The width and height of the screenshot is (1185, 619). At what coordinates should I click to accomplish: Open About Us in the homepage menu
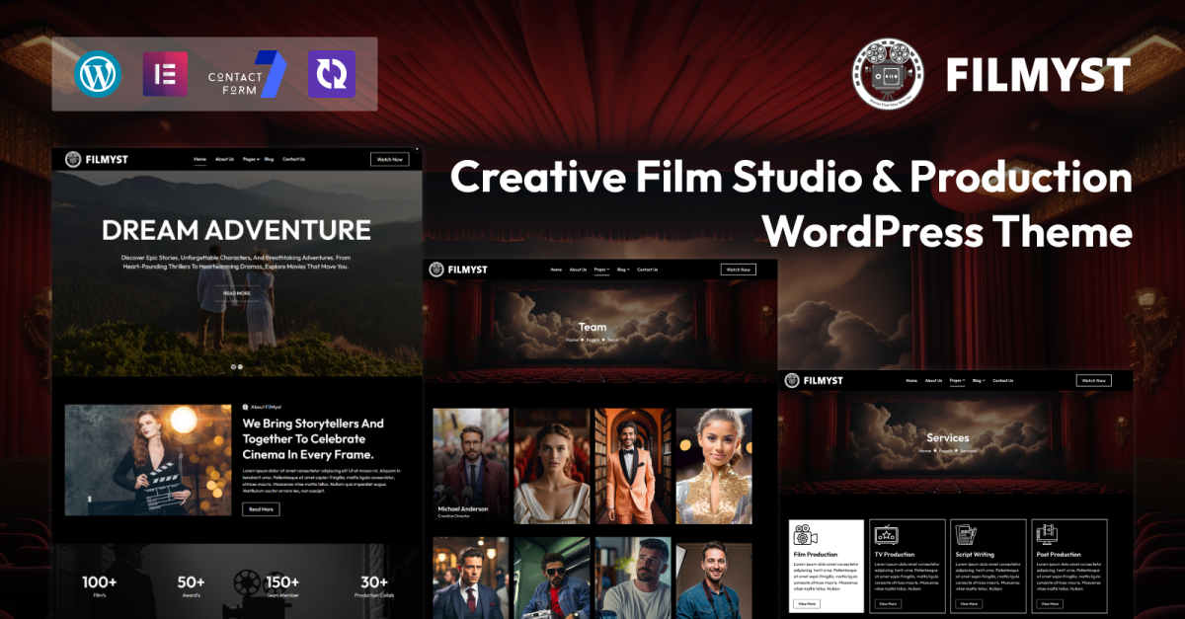click(224, 159)
